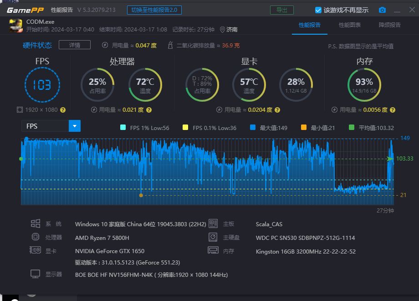The height and width of the screenshot is (301, 419).
Task: Click the power icon beside GPU 0.0204 度
Action: point(219,110)
